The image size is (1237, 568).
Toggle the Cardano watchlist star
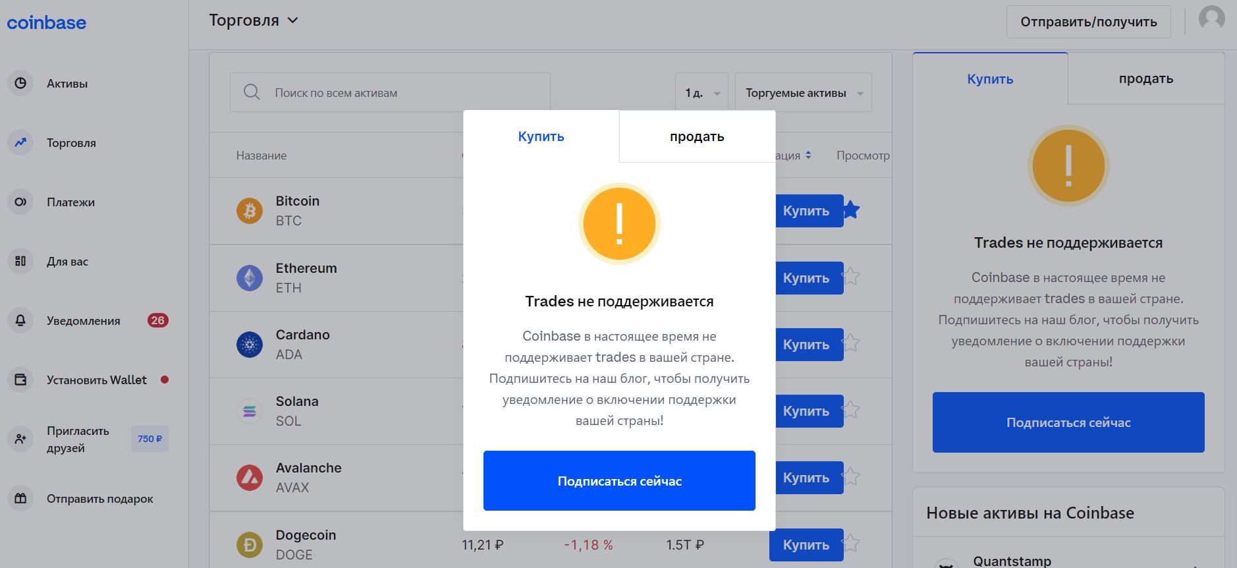tap(852, 343)
